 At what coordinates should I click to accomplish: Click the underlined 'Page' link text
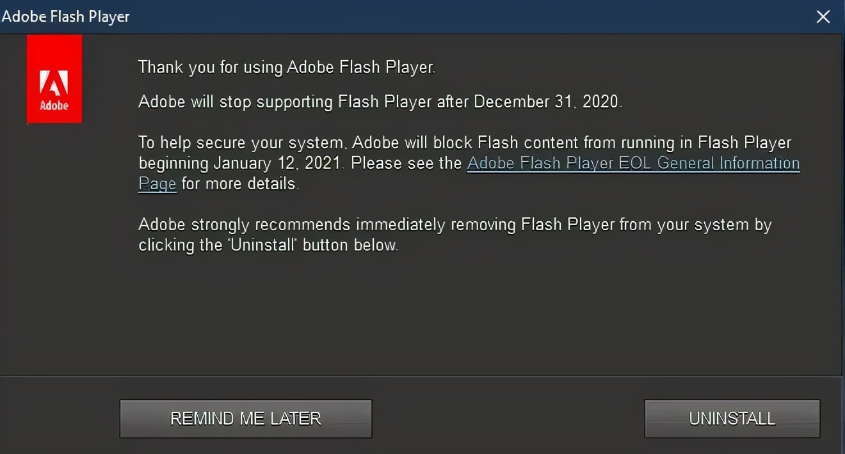(x=157, y=184)
